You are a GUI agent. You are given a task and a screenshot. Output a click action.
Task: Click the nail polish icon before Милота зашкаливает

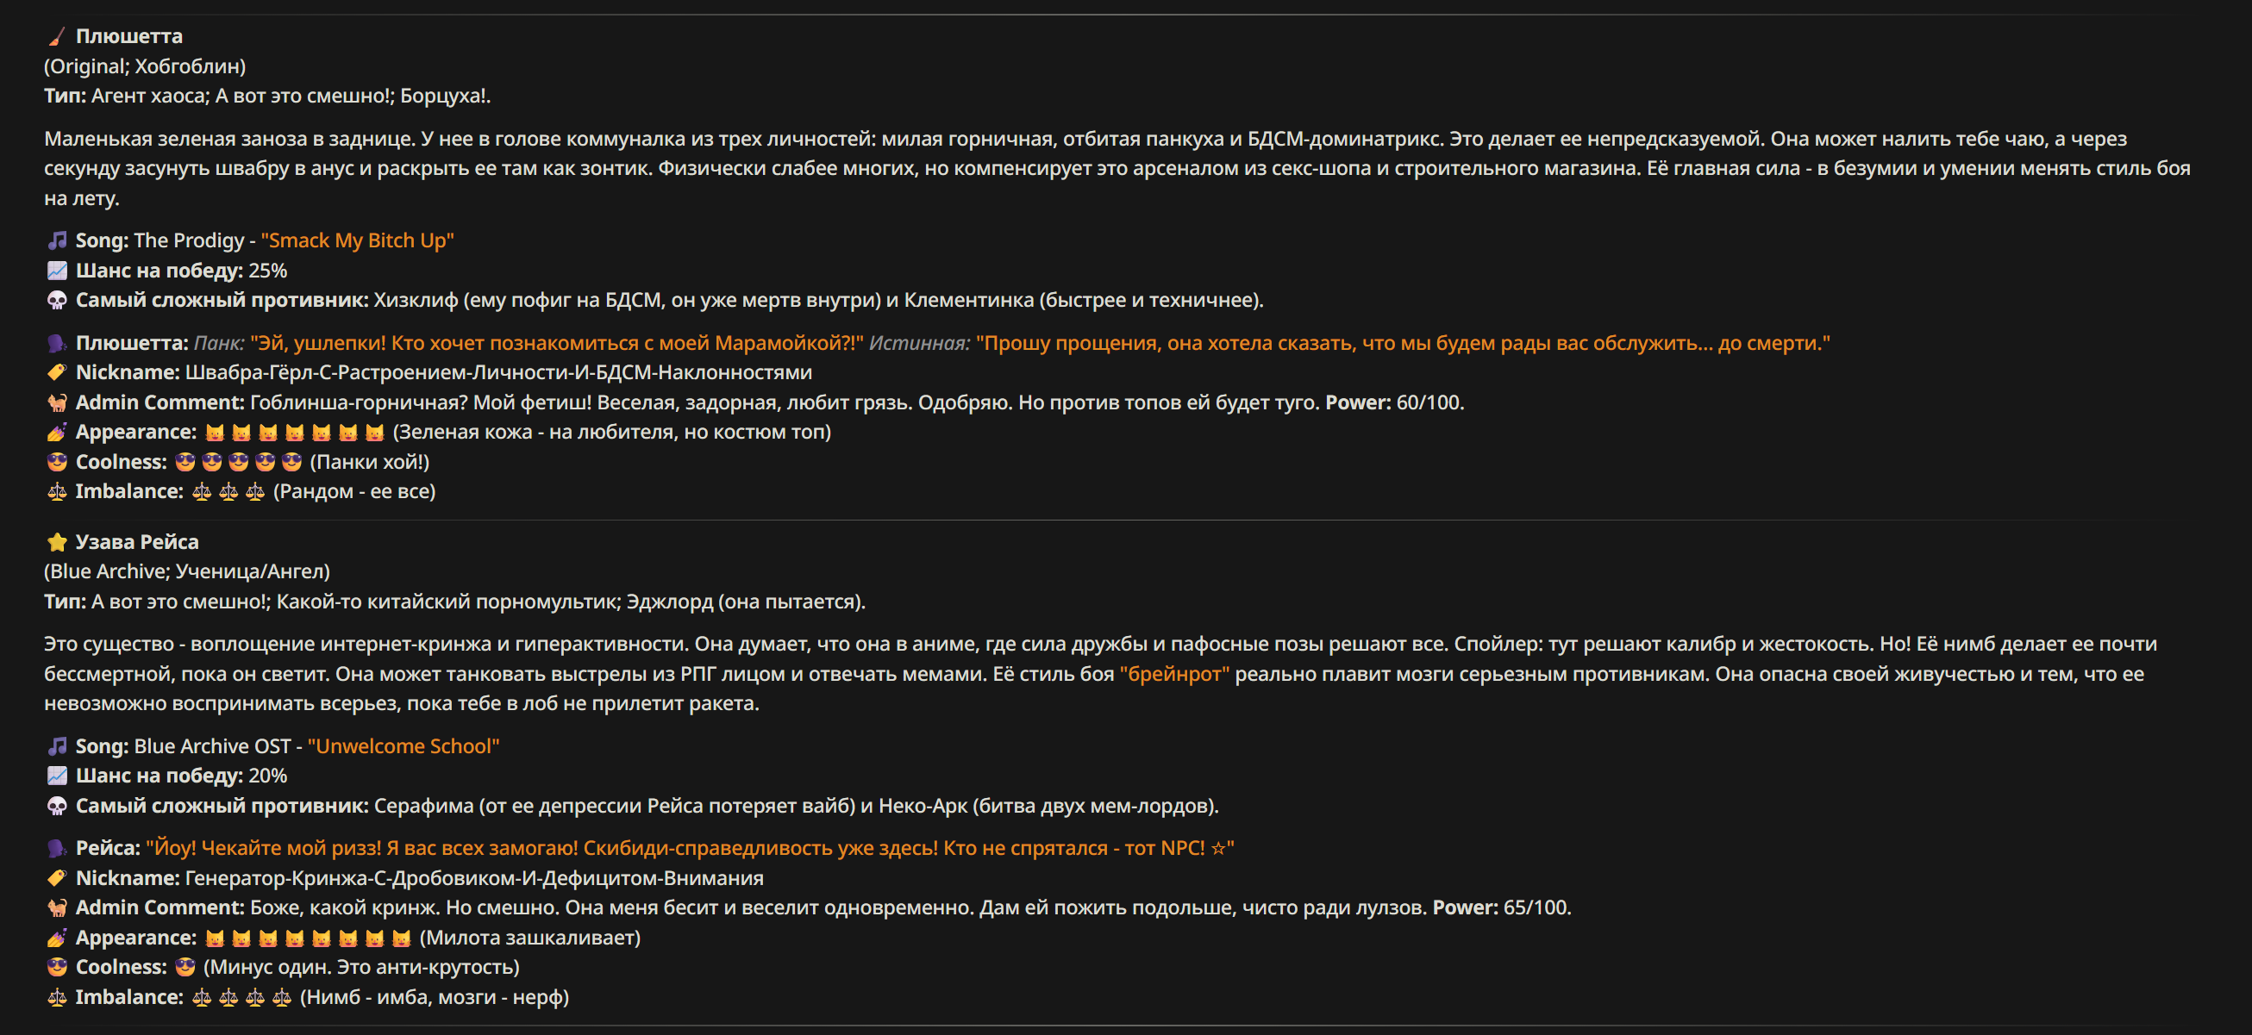[x=57, y=938]
